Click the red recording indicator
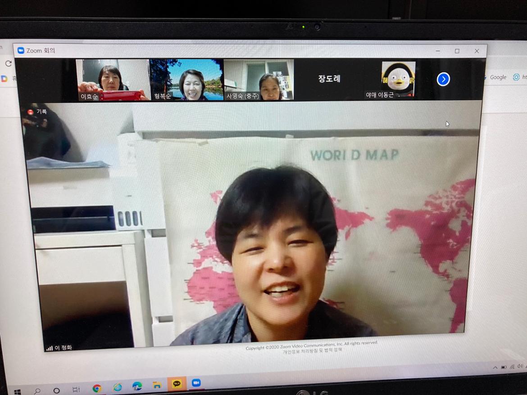This screenshot has width=527, height=395. [x=31, y=112]
